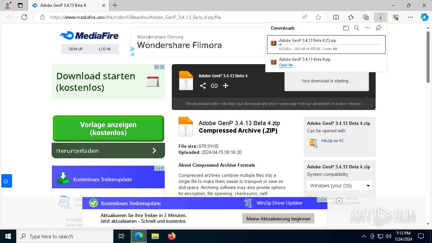
Task: Open Read aloud icon in address bar
Action: click(305, 17)
